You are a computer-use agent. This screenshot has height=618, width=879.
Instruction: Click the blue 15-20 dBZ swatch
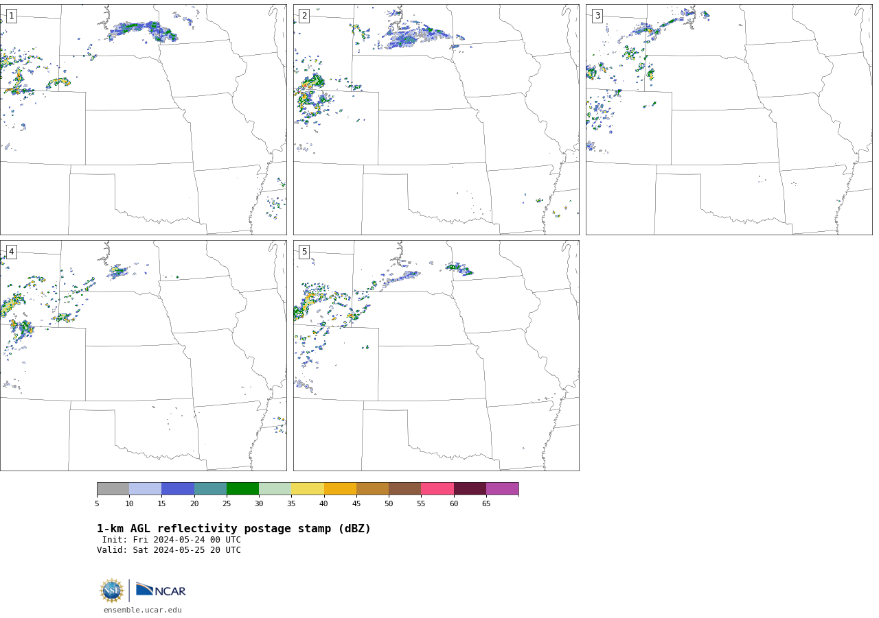(178, 489)
